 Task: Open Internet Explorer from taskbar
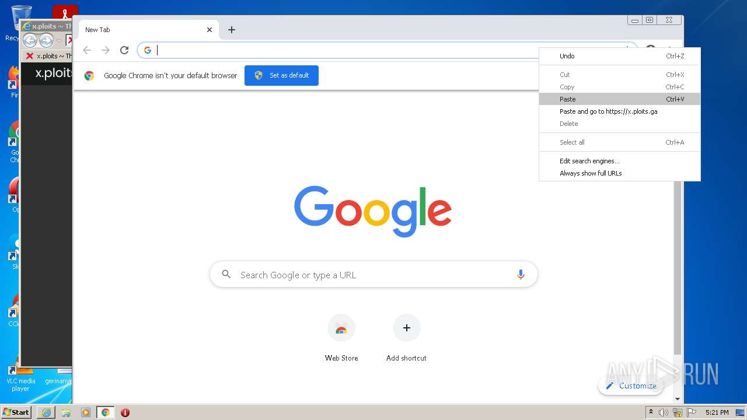[x=46, y=412]
